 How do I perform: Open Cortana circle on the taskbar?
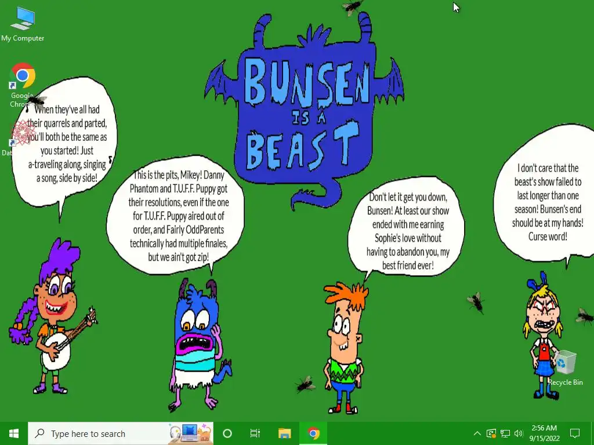[227, 433]
